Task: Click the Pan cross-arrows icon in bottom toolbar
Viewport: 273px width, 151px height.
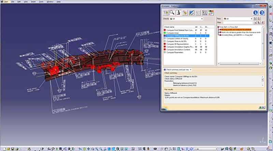Action: point(89,149)
